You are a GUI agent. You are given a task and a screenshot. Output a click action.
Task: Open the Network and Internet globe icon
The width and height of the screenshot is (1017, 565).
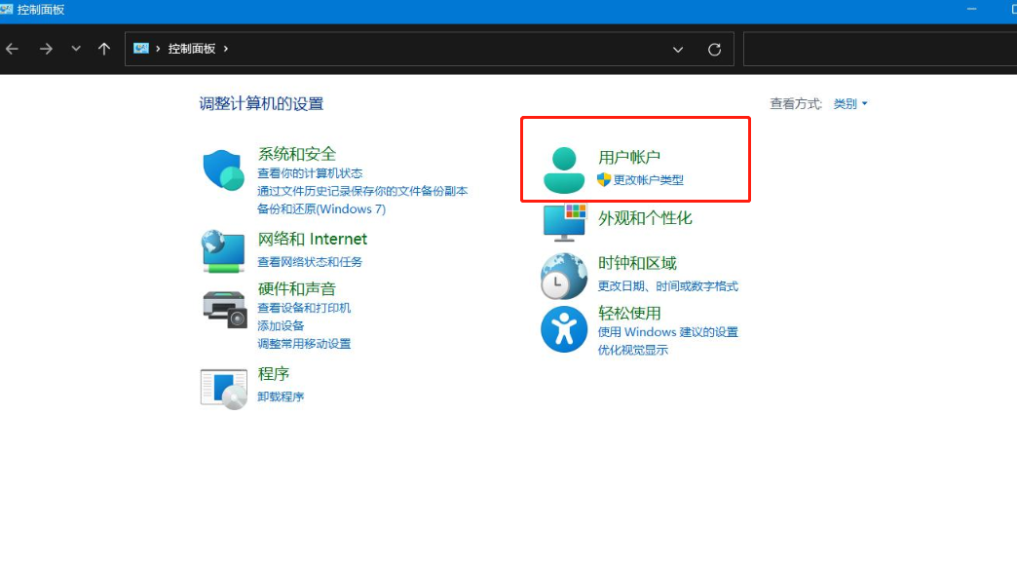[x=223, y=250]
